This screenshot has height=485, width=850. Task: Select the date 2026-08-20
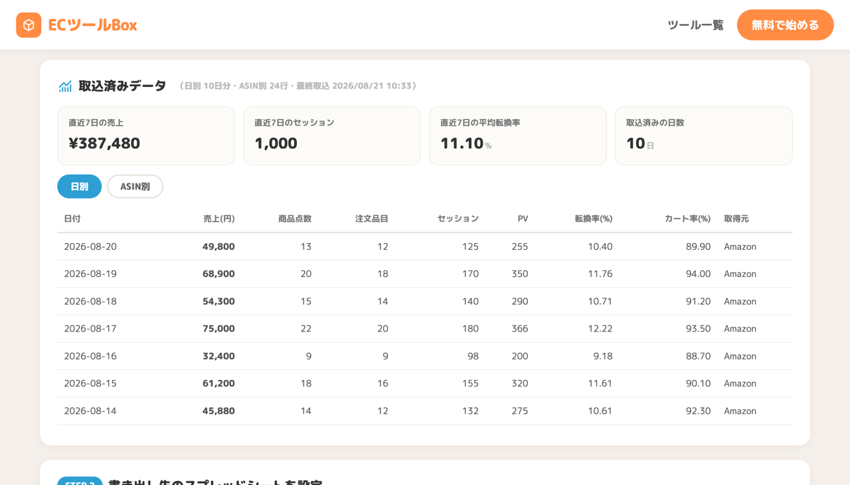(90, 246)
